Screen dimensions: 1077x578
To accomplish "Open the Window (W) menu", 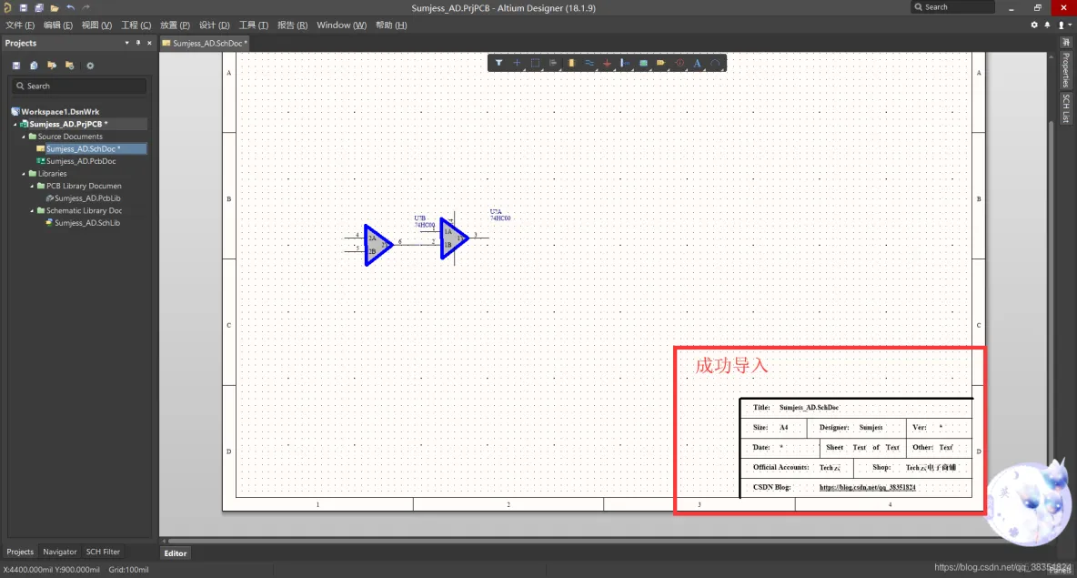I will click(341, 25).
